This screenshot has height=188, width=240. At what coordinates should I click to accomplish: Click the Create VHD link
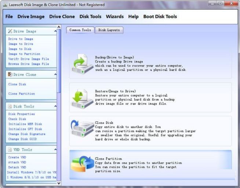coord(17,158)
